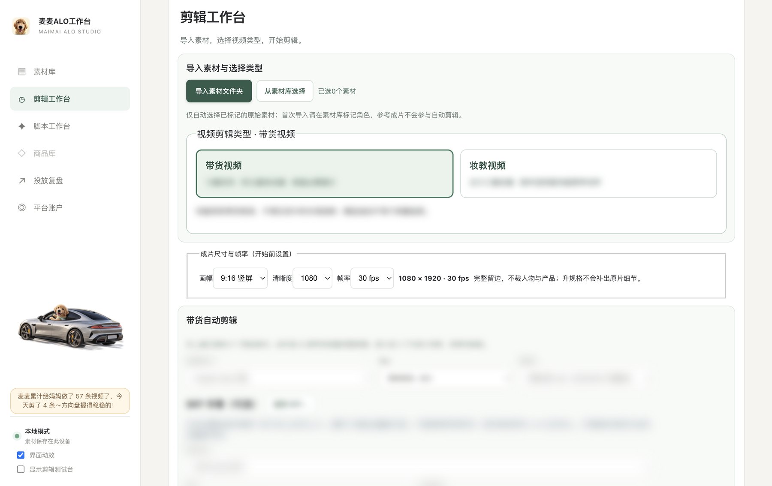Click the 投放复盘 arrow icon
772x486 pixels.
tap(22, 180)
